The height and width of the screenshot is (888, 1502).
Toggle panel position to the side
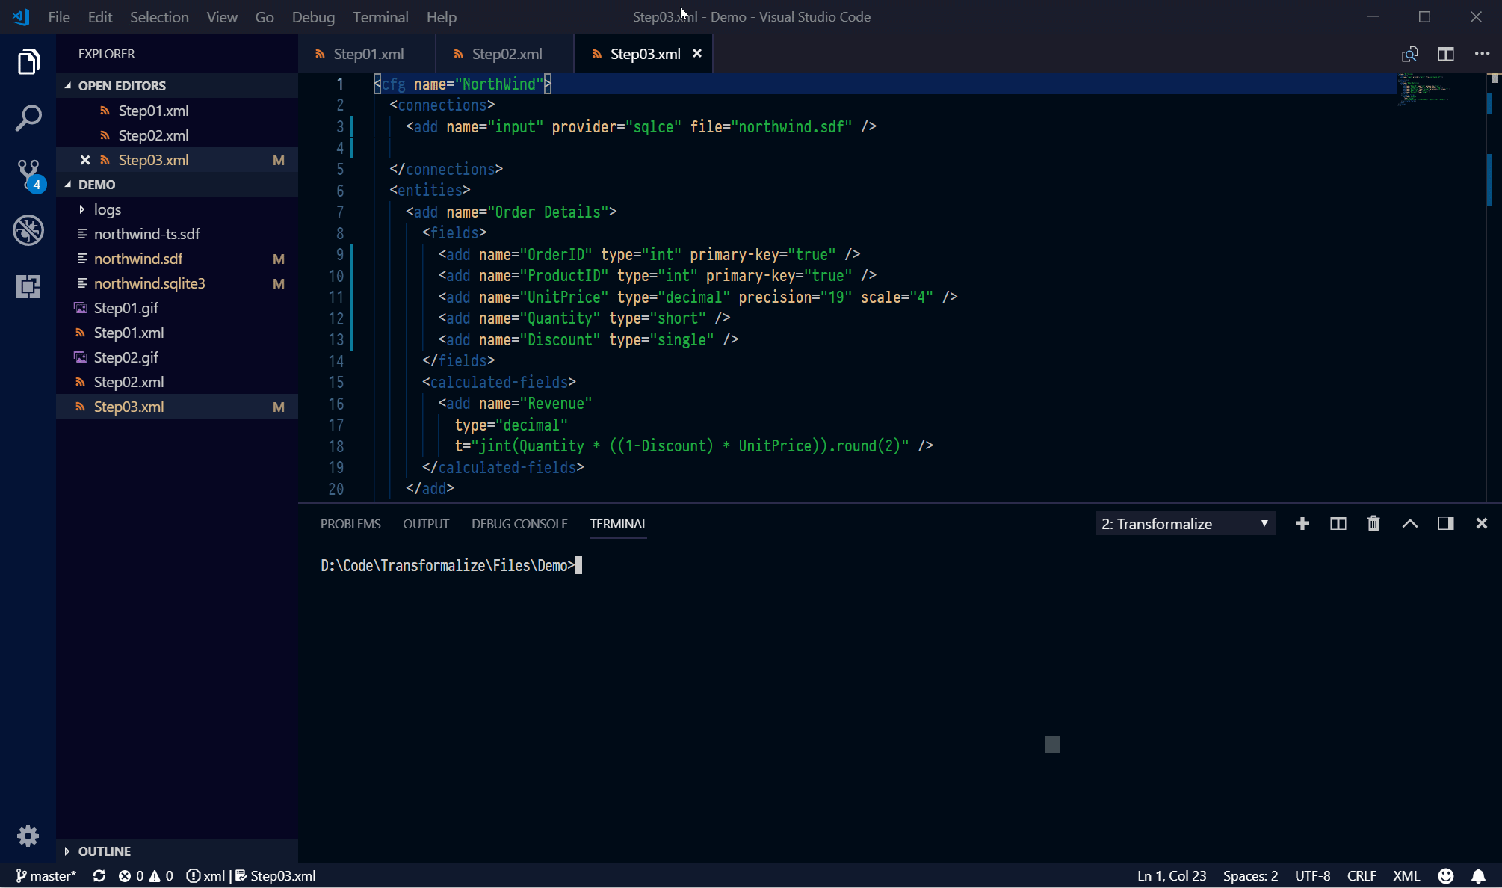click(1445, 523)
